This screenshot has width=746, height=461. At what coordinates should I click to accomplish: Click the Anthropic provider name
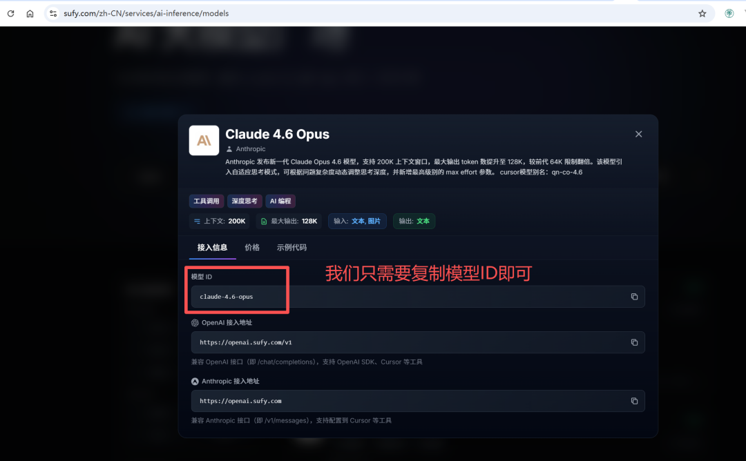click(x=250, y=149)
